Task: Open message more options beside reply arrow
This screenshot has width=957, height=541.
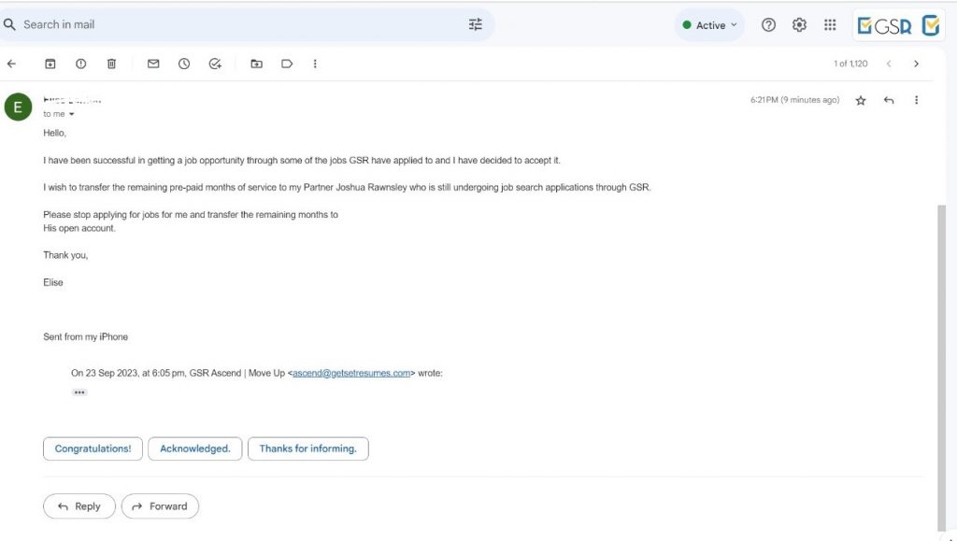Action: point(916,100)
